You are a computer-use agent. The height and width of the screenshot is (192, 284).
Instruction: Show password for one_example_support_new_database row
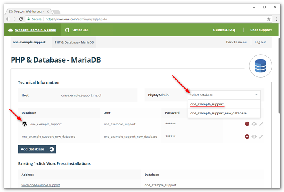tap(254, 137)
